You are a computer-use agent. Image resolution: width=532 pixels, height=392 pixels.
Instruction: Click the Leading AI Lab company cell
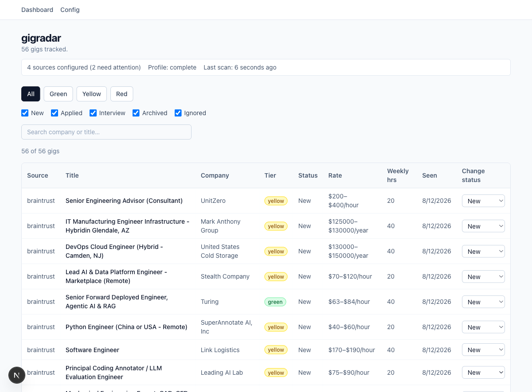[x=222, y=373]
